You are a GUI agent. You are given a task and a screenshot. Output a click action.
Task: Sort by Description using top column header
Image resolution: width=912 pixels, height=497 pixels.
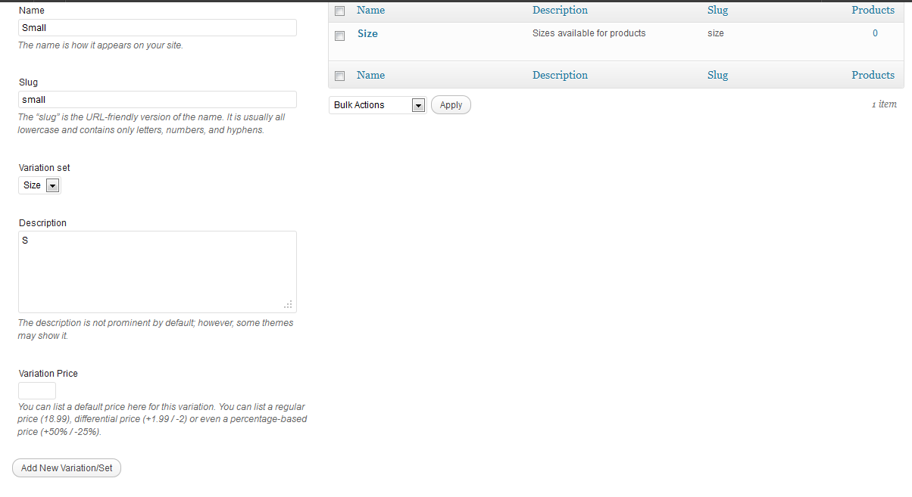point(560,10)
